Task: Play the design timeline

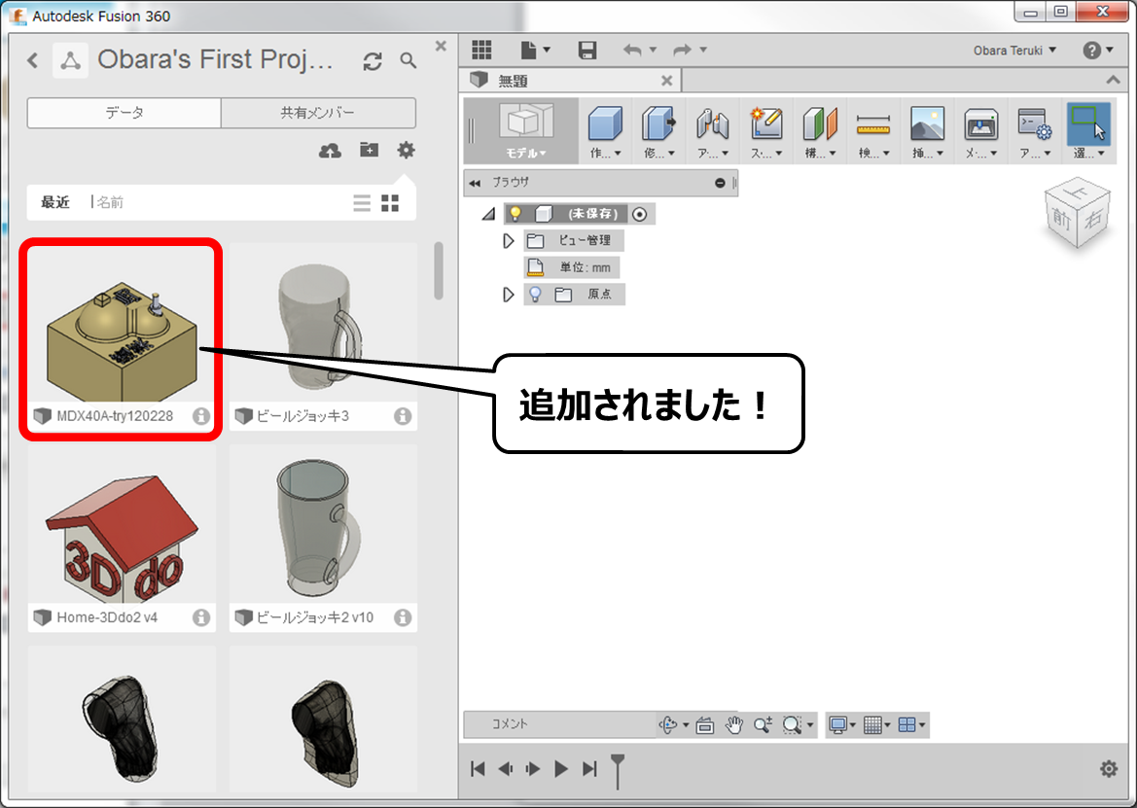Action: tap(560, 769)
